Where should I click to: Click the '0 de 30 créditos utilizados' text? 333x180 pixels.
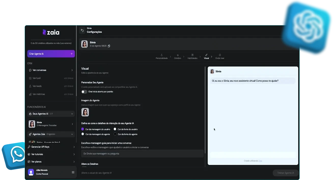(x=51, y=43)
